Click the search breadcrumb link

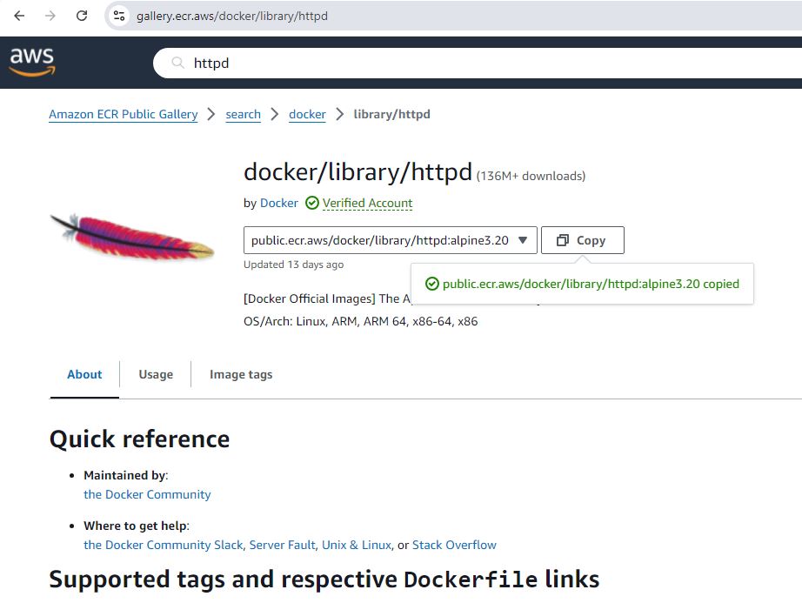243,114
